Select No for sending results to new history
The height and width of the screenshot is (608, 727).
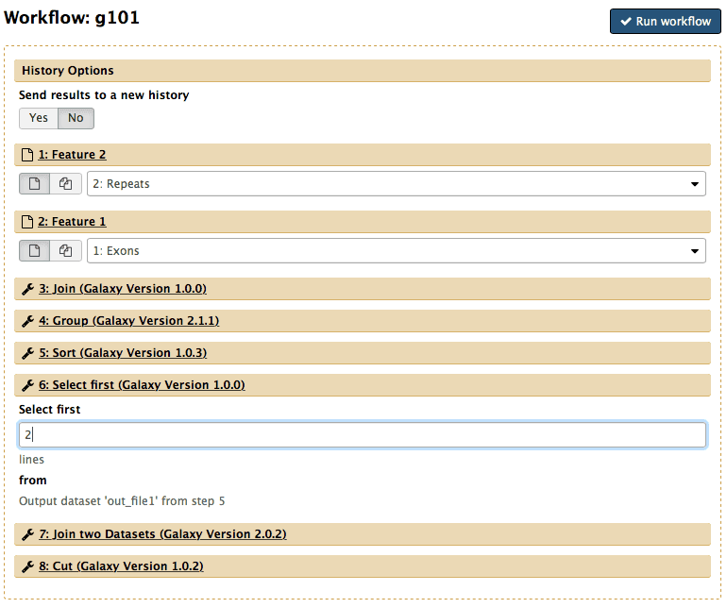click(76, 118)
